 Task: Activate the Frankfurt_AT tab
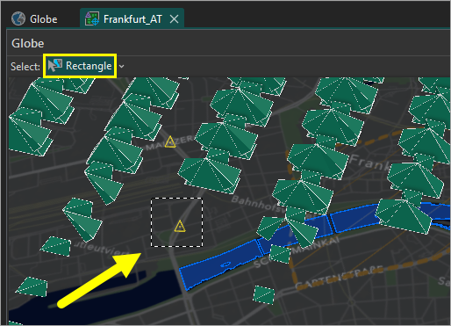click(x=132, y=19)
